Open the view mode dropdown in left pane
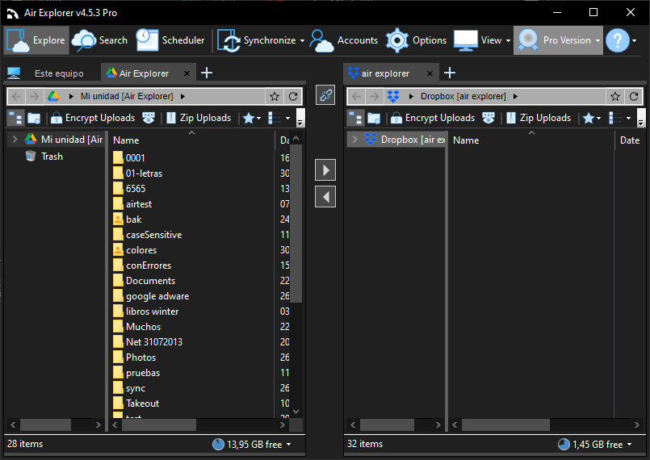This screenshot has width=650, height=460. [x=279, y=119]
